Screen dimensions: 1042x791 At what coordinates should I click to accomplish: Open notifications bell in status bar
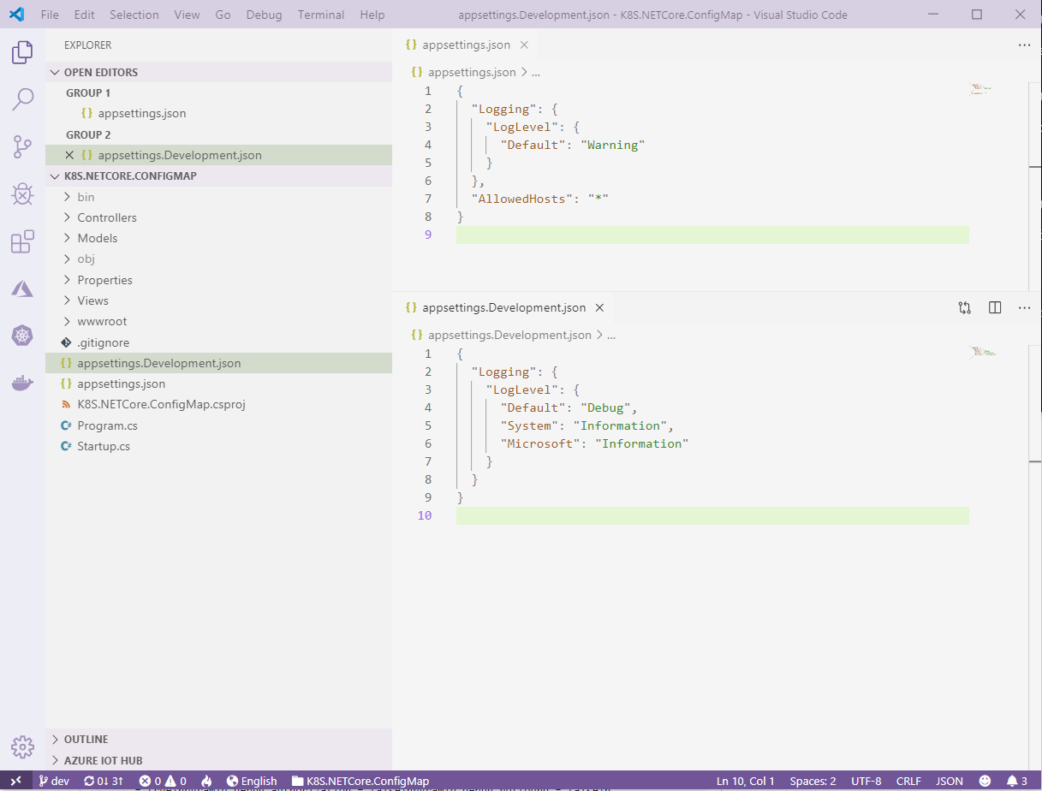[x=1017, y=781]
